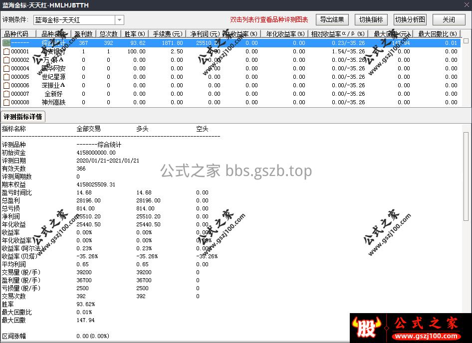Image resolution: width=472 pixels, height=343 pixels.
Task: Click the file icon beside 000005
Action: (6, 77)
